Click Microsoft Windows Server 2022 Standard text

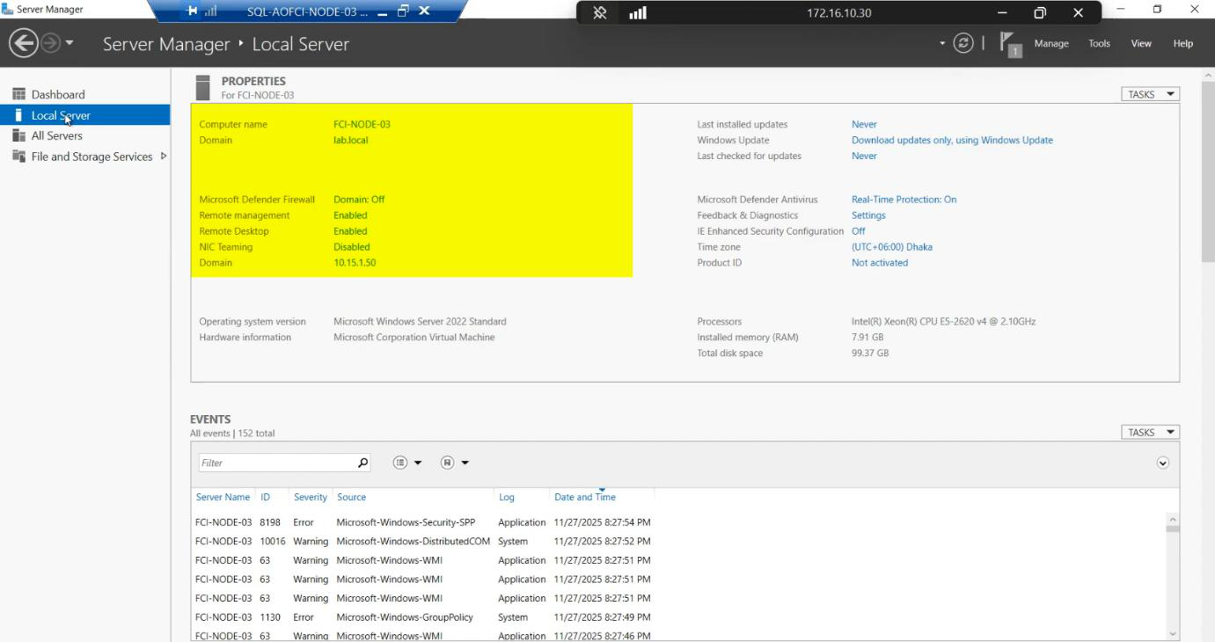(x=420, y=322)
